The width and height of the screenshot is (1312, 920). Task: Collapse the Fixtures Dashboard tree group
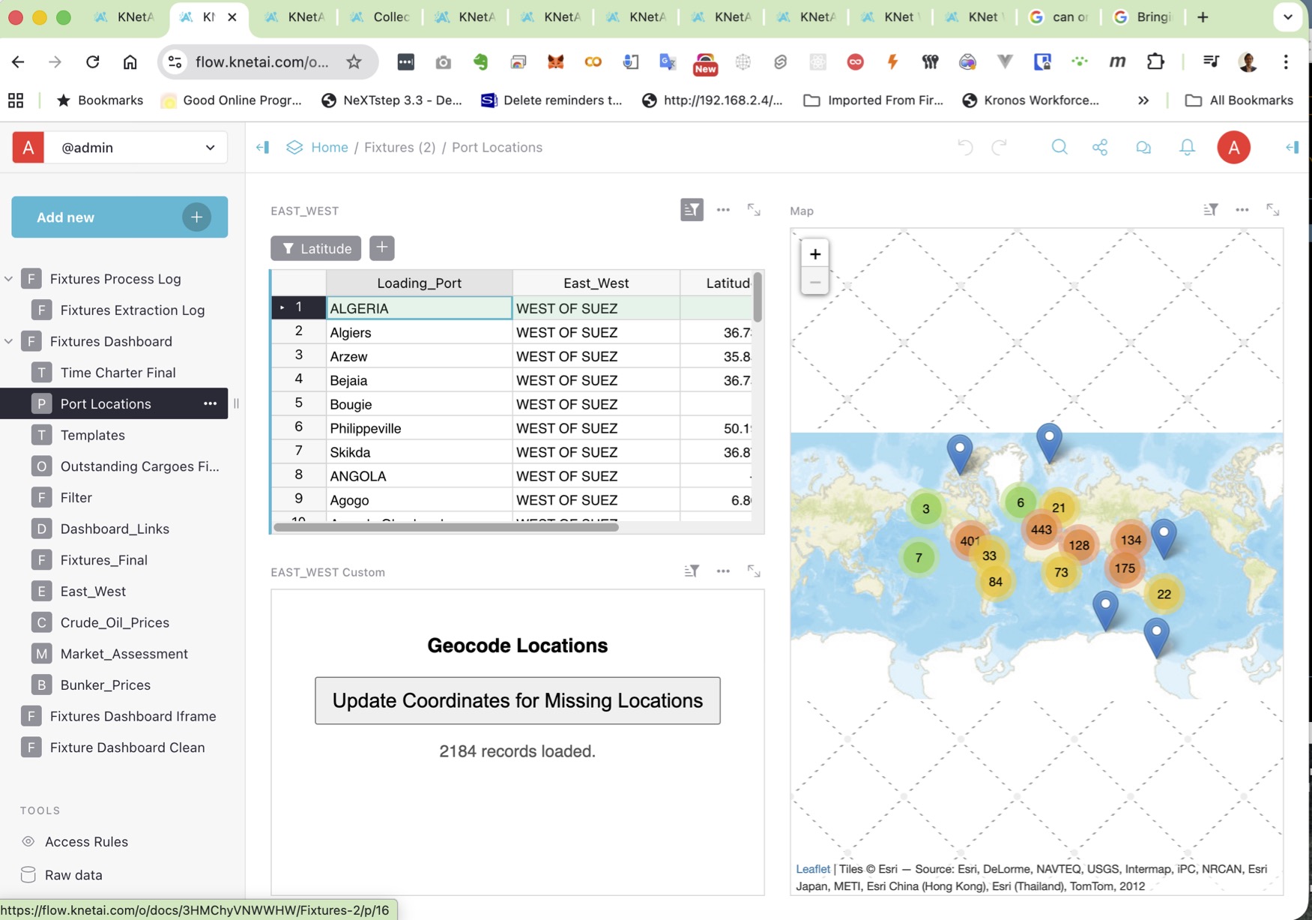click(x=9, y=341)
